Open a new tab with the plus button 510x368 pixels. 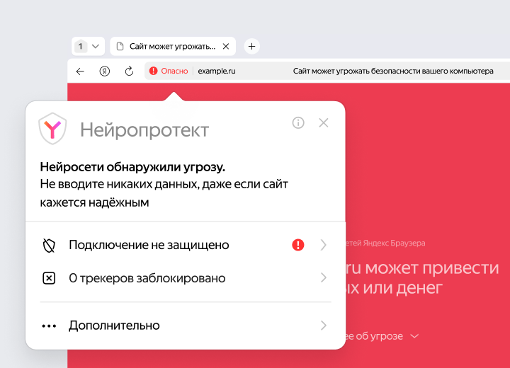251,47
